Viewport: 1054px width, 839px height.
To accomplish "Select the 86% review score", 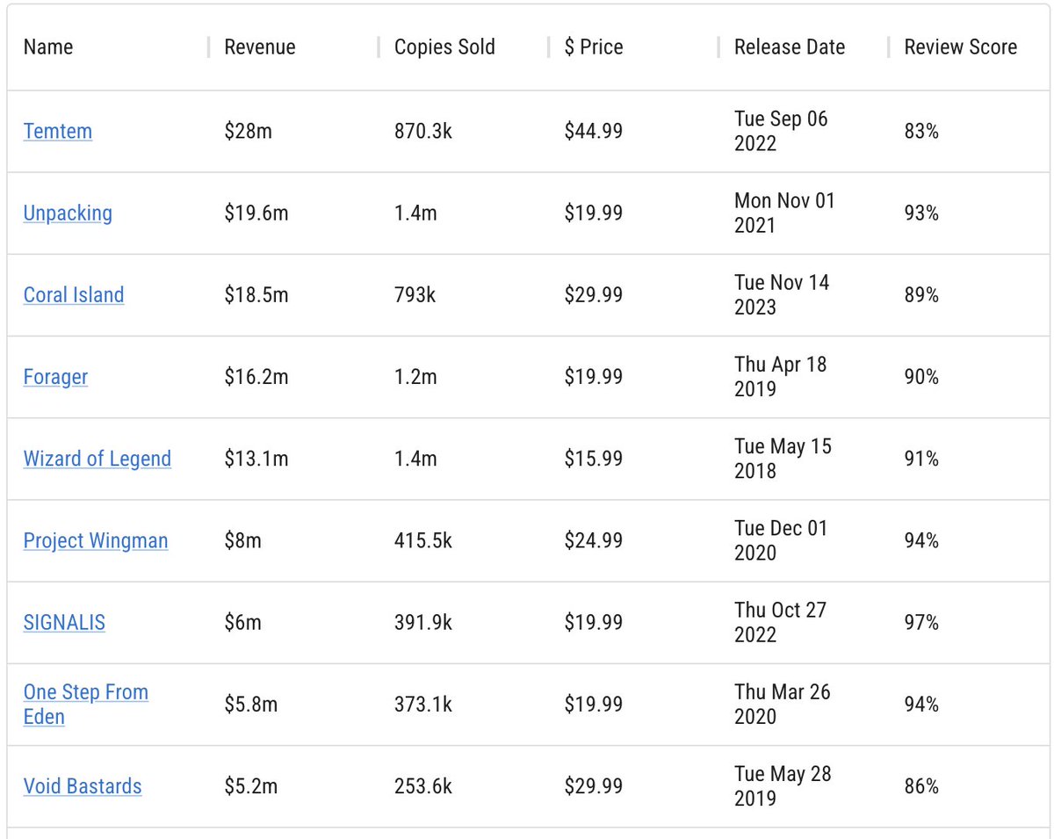I will pos(921,785).
